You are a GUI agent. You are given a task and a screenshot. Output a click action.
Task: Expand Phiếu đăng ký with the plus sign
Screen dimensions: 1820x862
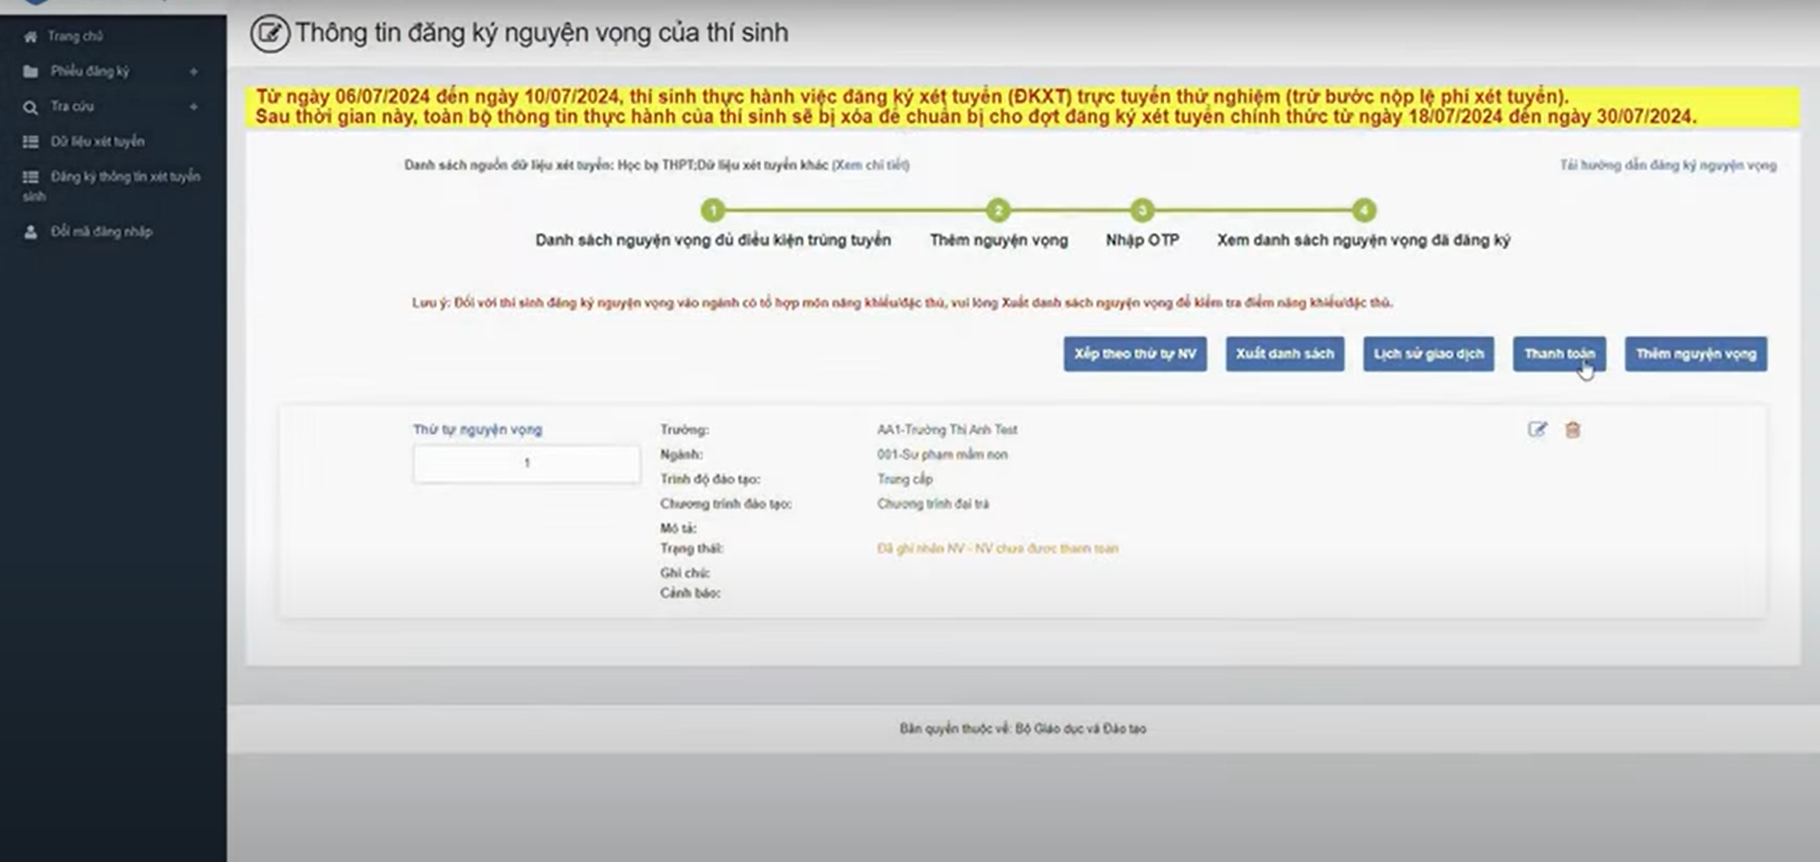(x=193, y=72)
